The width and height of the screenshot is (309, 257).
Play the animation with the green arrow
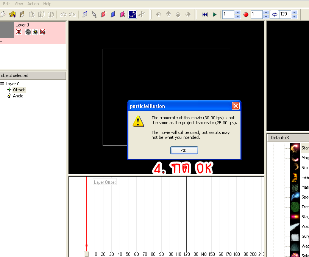(x=214, y=14)
